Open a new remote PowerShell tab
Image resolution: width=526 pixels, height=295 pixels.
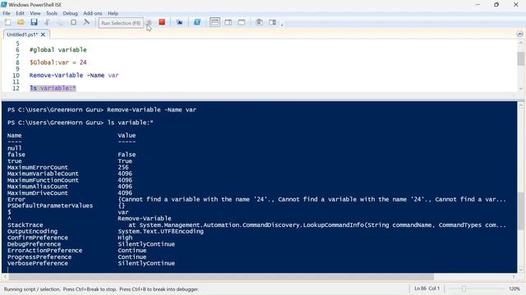179,22
